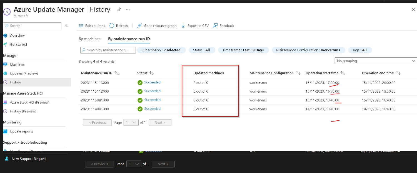Open Updates (Preview) page

pyautogui.click(x=24, y=73)
